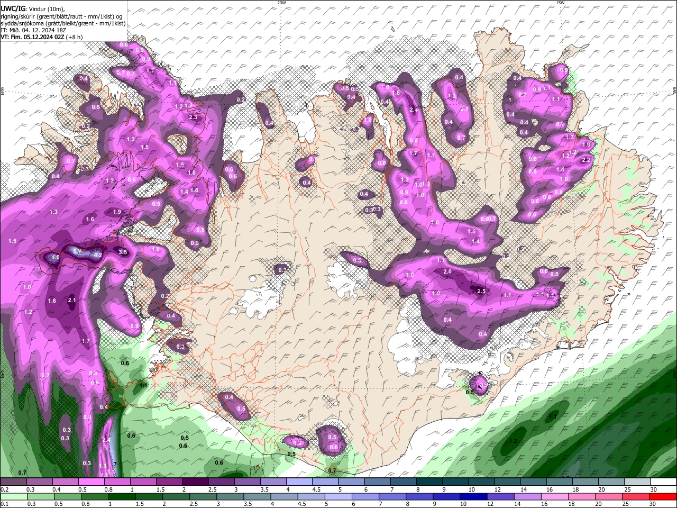The height and width of the screenshot is (508, 677).
Task: Click the 2.2 precipitation value on the map
Action: [585, 160]
